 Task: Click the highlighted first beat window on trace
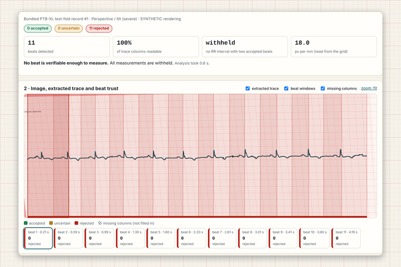tap(48, 155)
